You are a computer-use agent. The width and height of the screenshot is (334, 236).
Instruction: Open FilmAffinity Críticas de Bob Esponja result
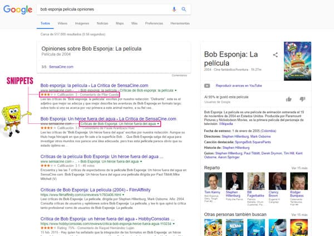click(x=95, y=190)
